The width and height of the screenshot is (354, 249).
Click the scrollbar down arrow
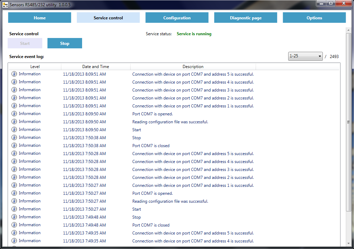348,243
